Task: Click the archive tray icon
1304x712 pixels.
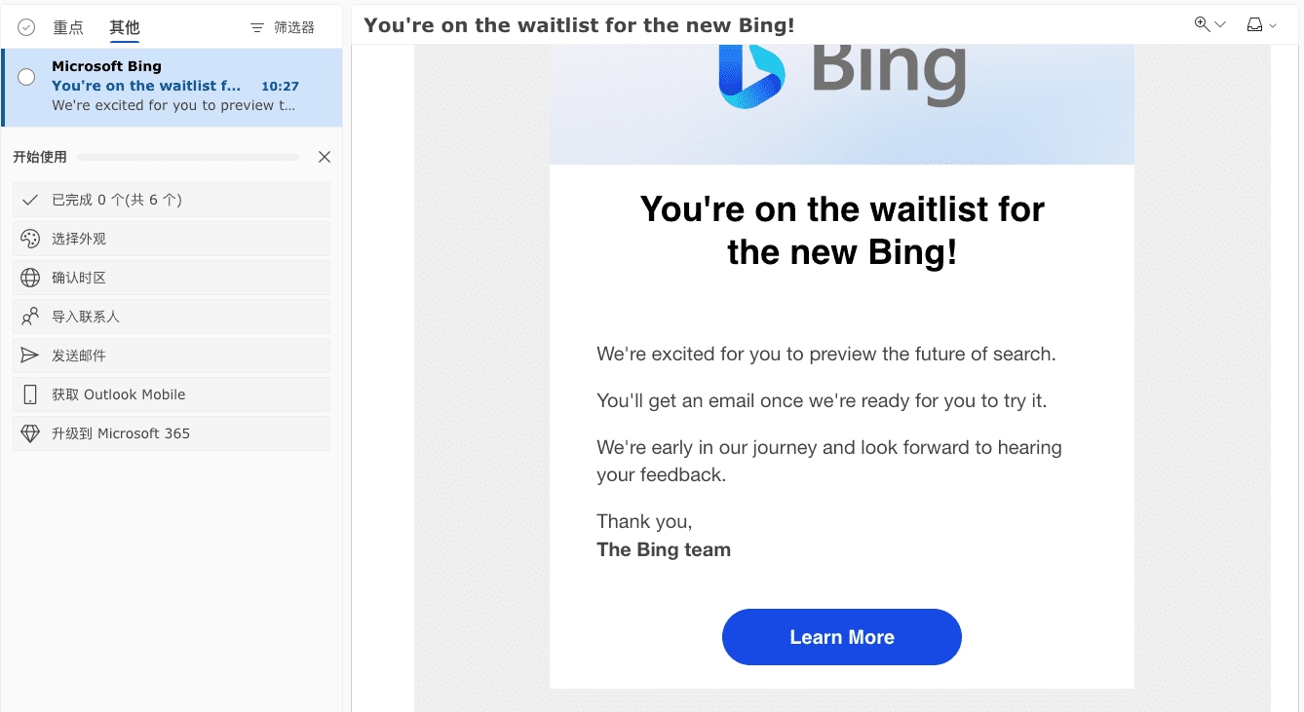Action: click(x=1255, y=24)
